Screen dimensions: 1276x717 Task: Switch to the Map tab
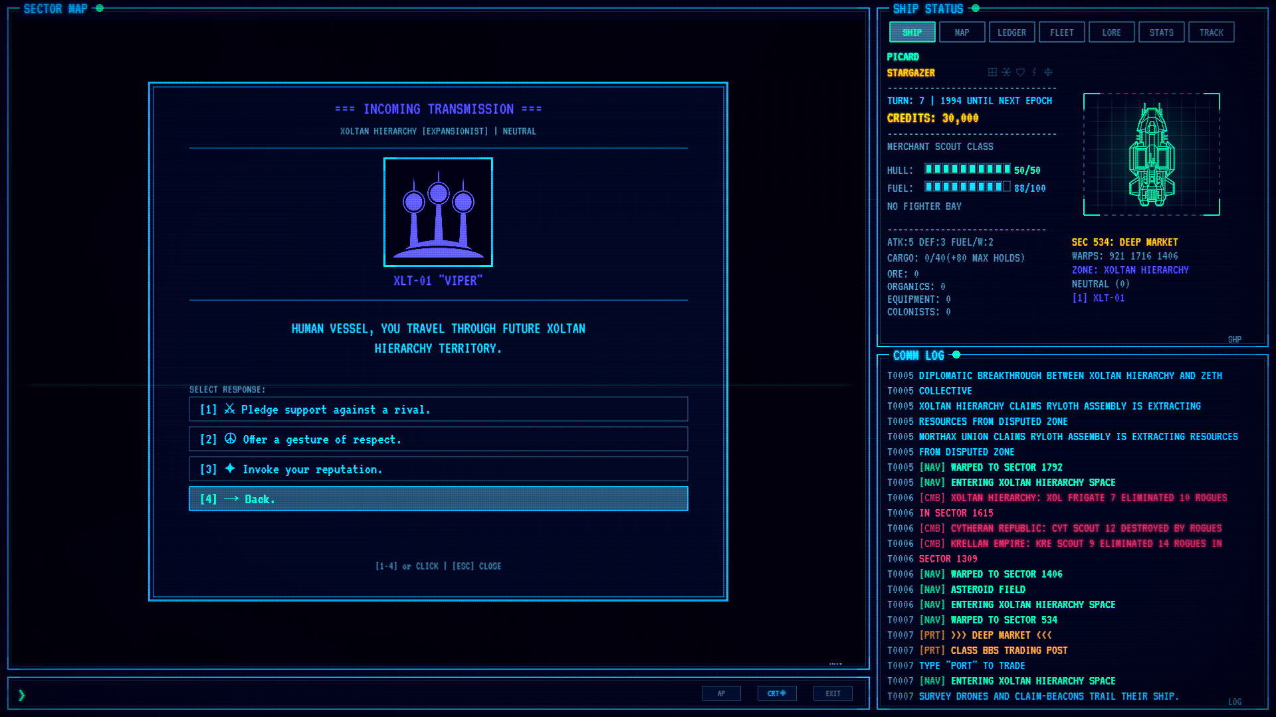[962, 32]
